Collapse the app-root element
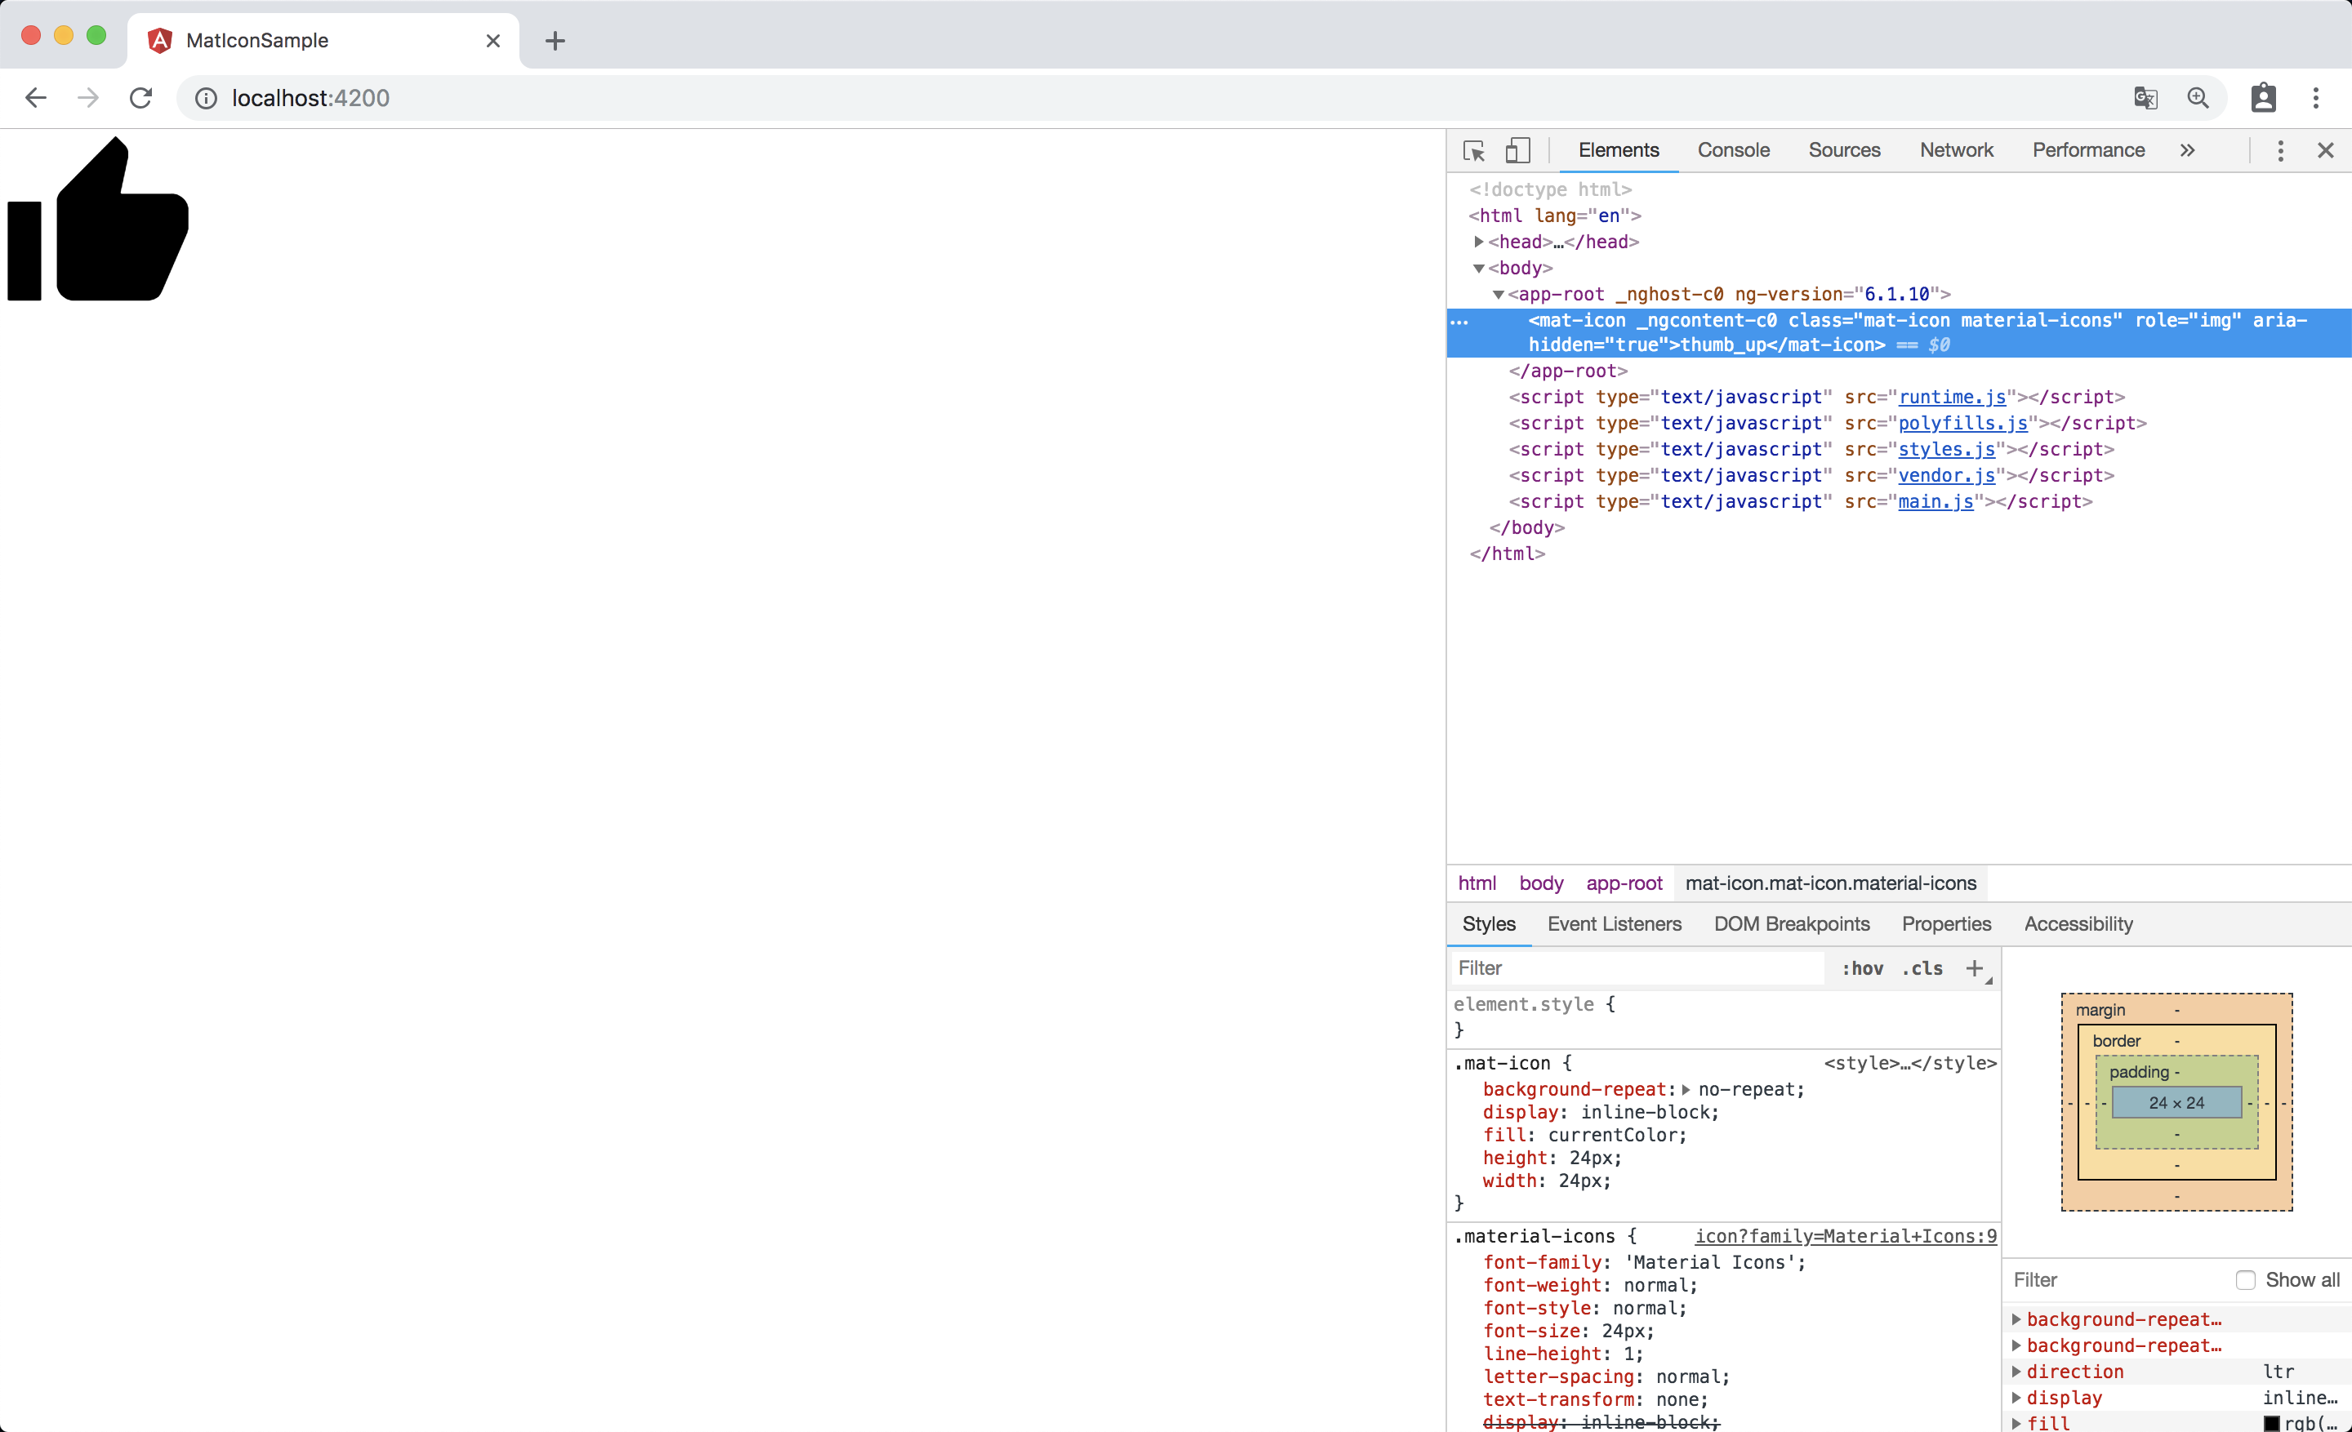2352x1432 pixels. 1499,294
